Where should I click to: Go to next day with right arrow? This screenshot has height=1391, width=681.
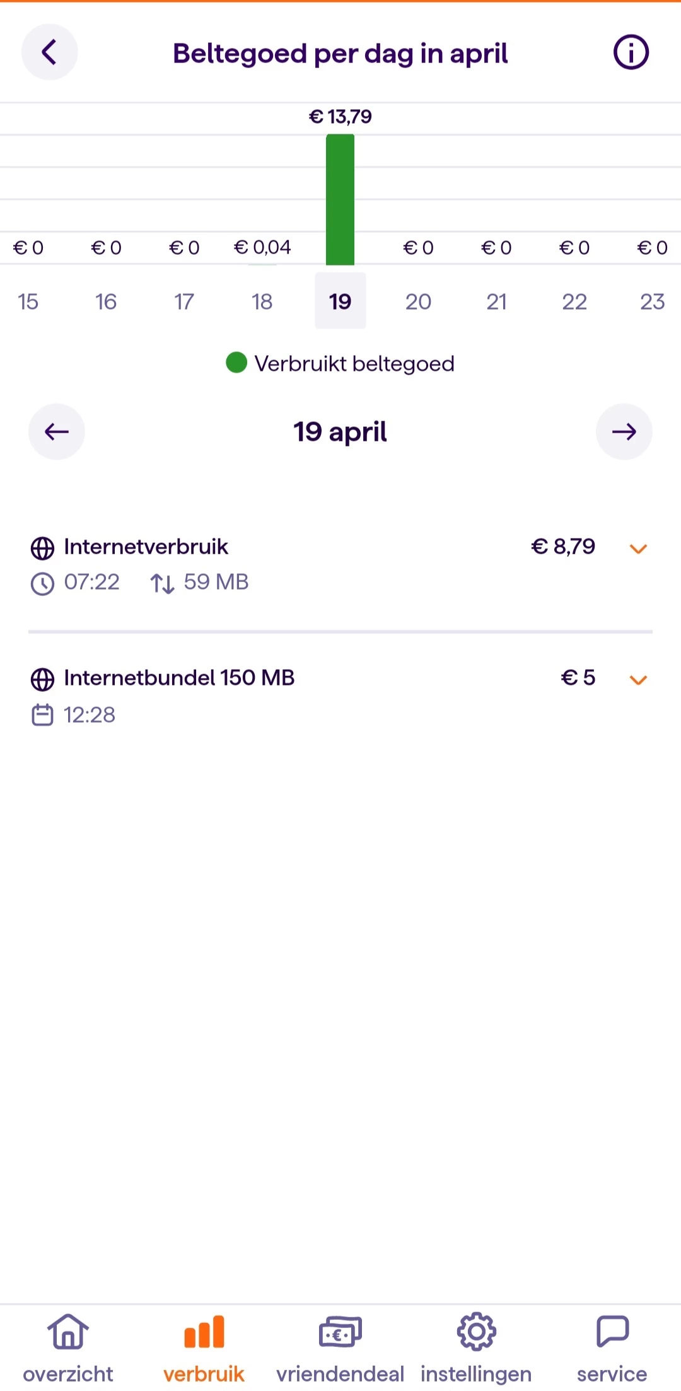[624, 432]
